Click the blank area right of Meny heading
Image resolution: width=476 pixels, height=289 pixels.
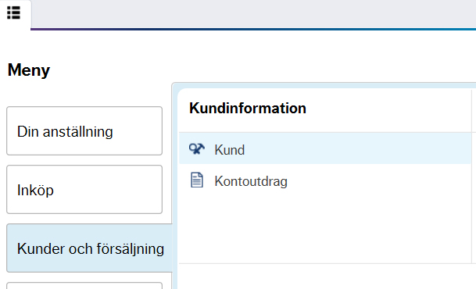[261, 70]
